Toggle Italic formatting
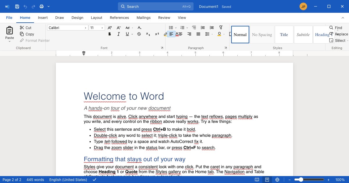This screenshot has width=349, height=183. click(x=118, y=34)
